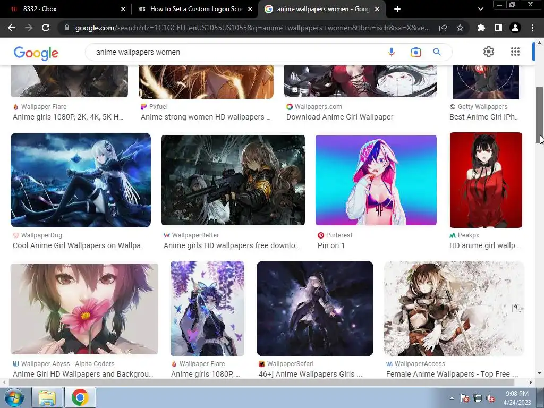Viewport: 544px width, 408px height.
Task: Open '46+] Anime Wallpapers Girls' link
Action: click(311, 374)
